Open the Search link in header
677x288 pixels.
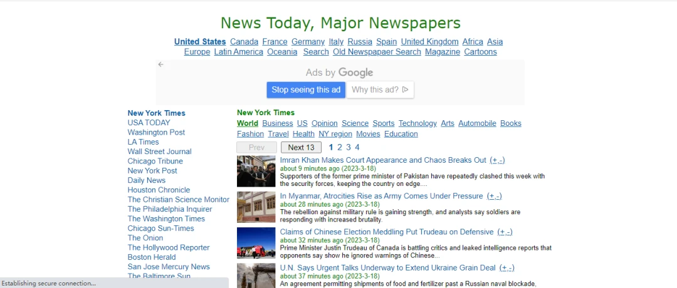pos(316,52)
